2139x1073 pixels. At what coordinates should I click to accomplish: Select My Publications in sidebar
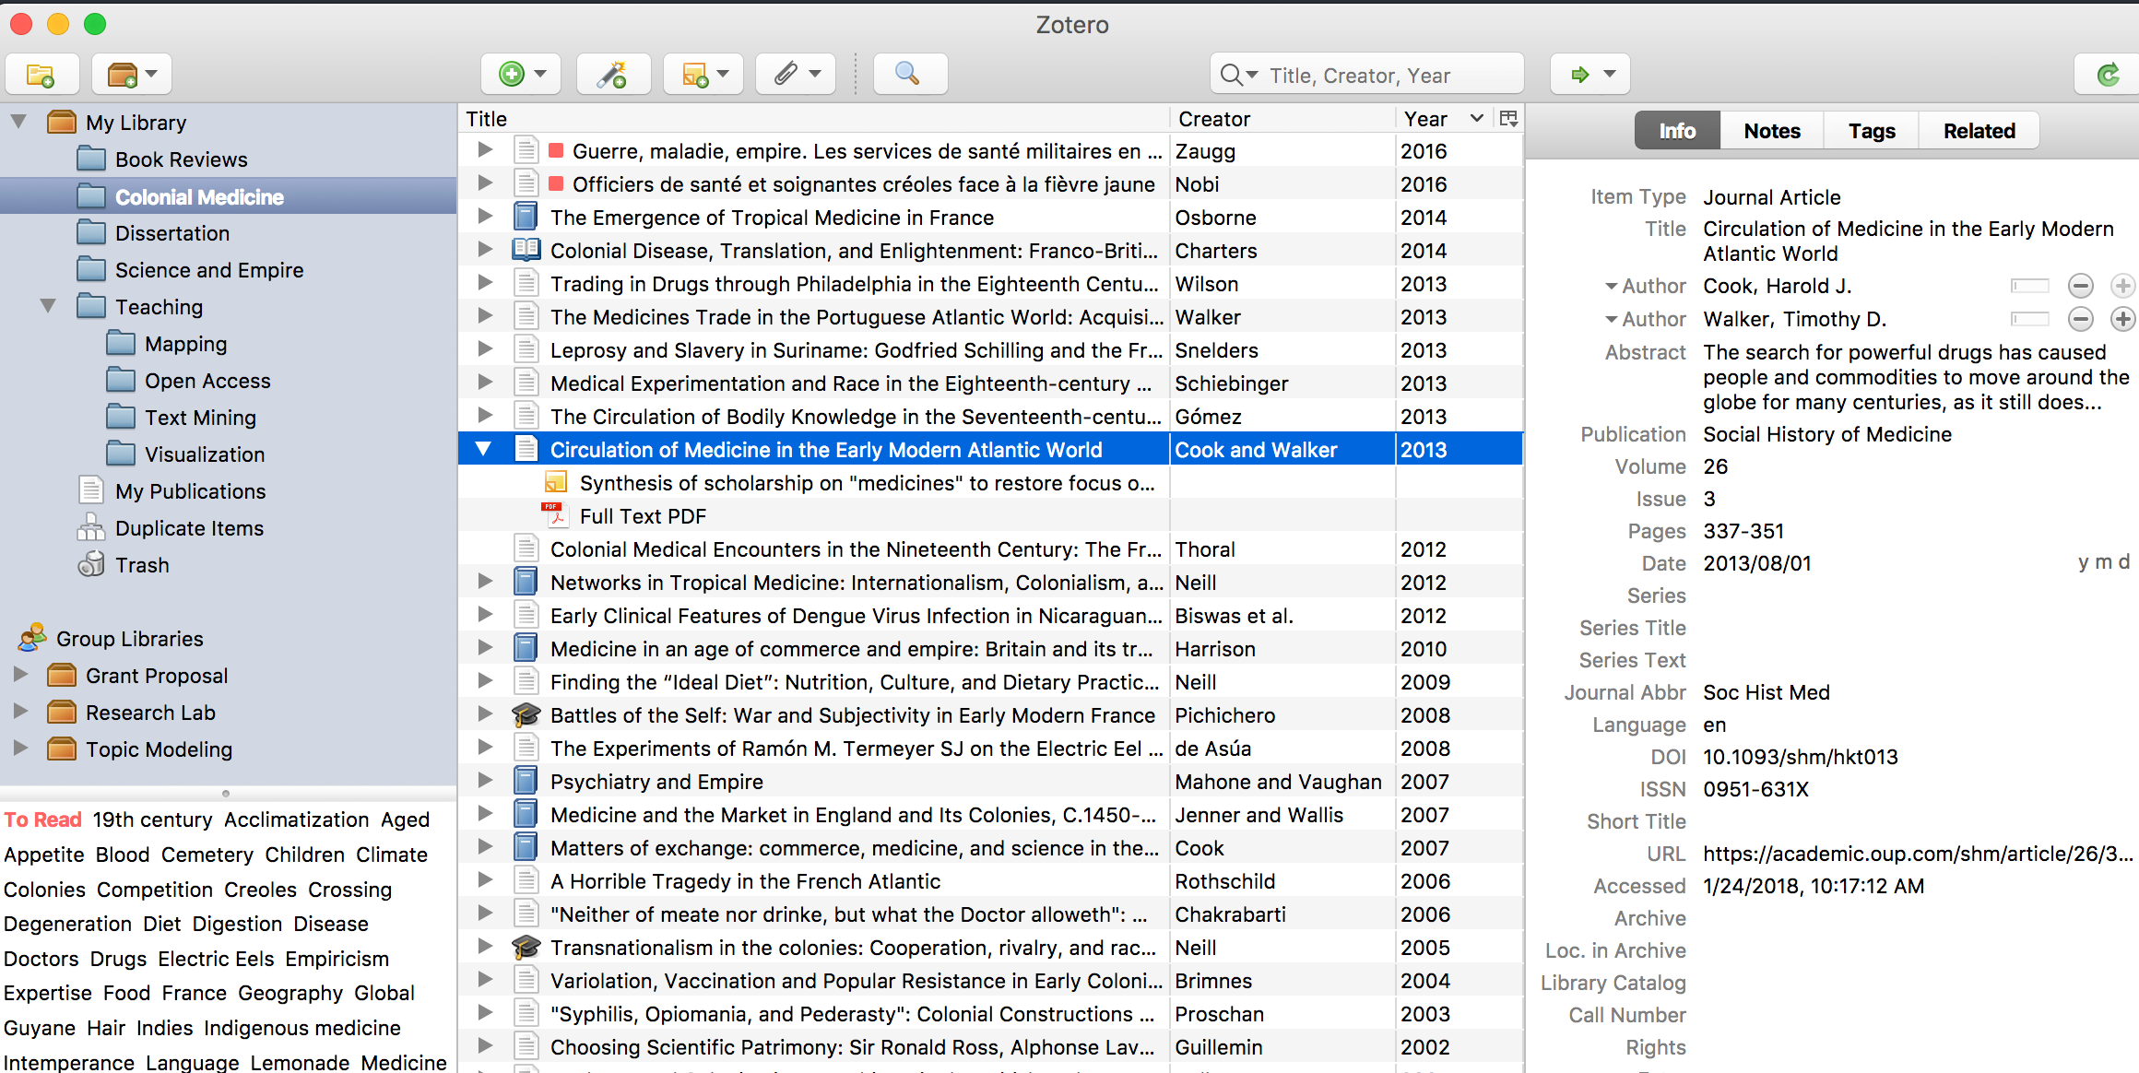[190, 491]
